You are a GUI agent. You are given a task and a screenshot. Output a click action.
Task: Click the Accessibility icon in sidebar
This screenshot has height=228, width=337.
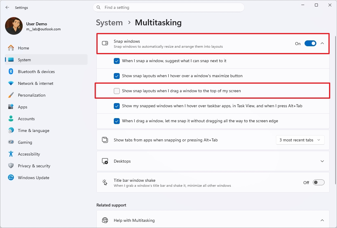point(11,154)
